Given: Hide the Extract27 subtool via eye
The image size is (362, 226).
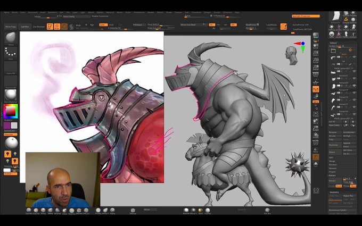Looking at the screenshot, I should [x=354, y=79].
